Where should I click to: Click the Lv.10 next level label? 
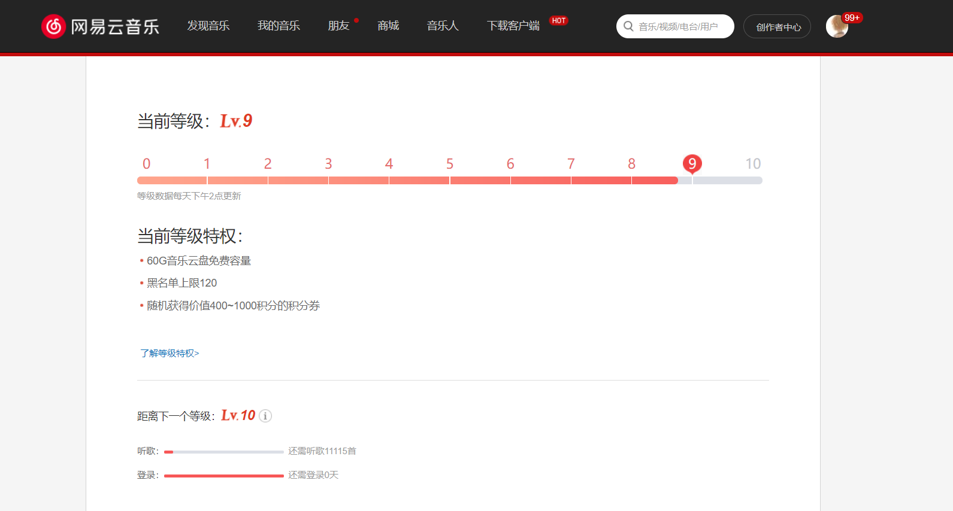click(238, 415)
